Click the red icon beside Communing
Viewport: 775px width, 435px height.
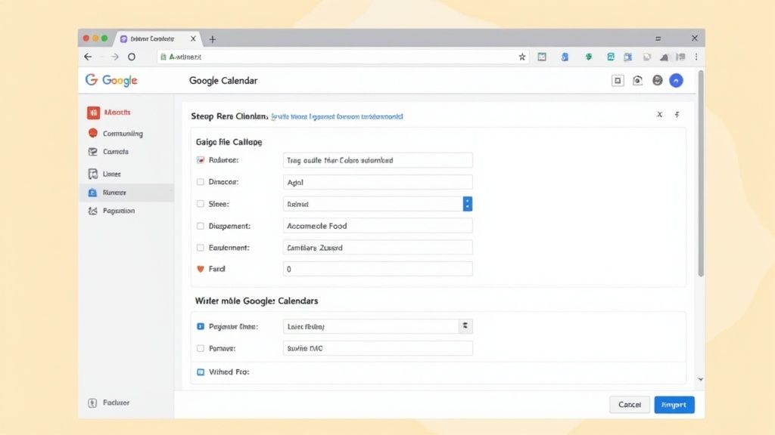tap(93, 134)
